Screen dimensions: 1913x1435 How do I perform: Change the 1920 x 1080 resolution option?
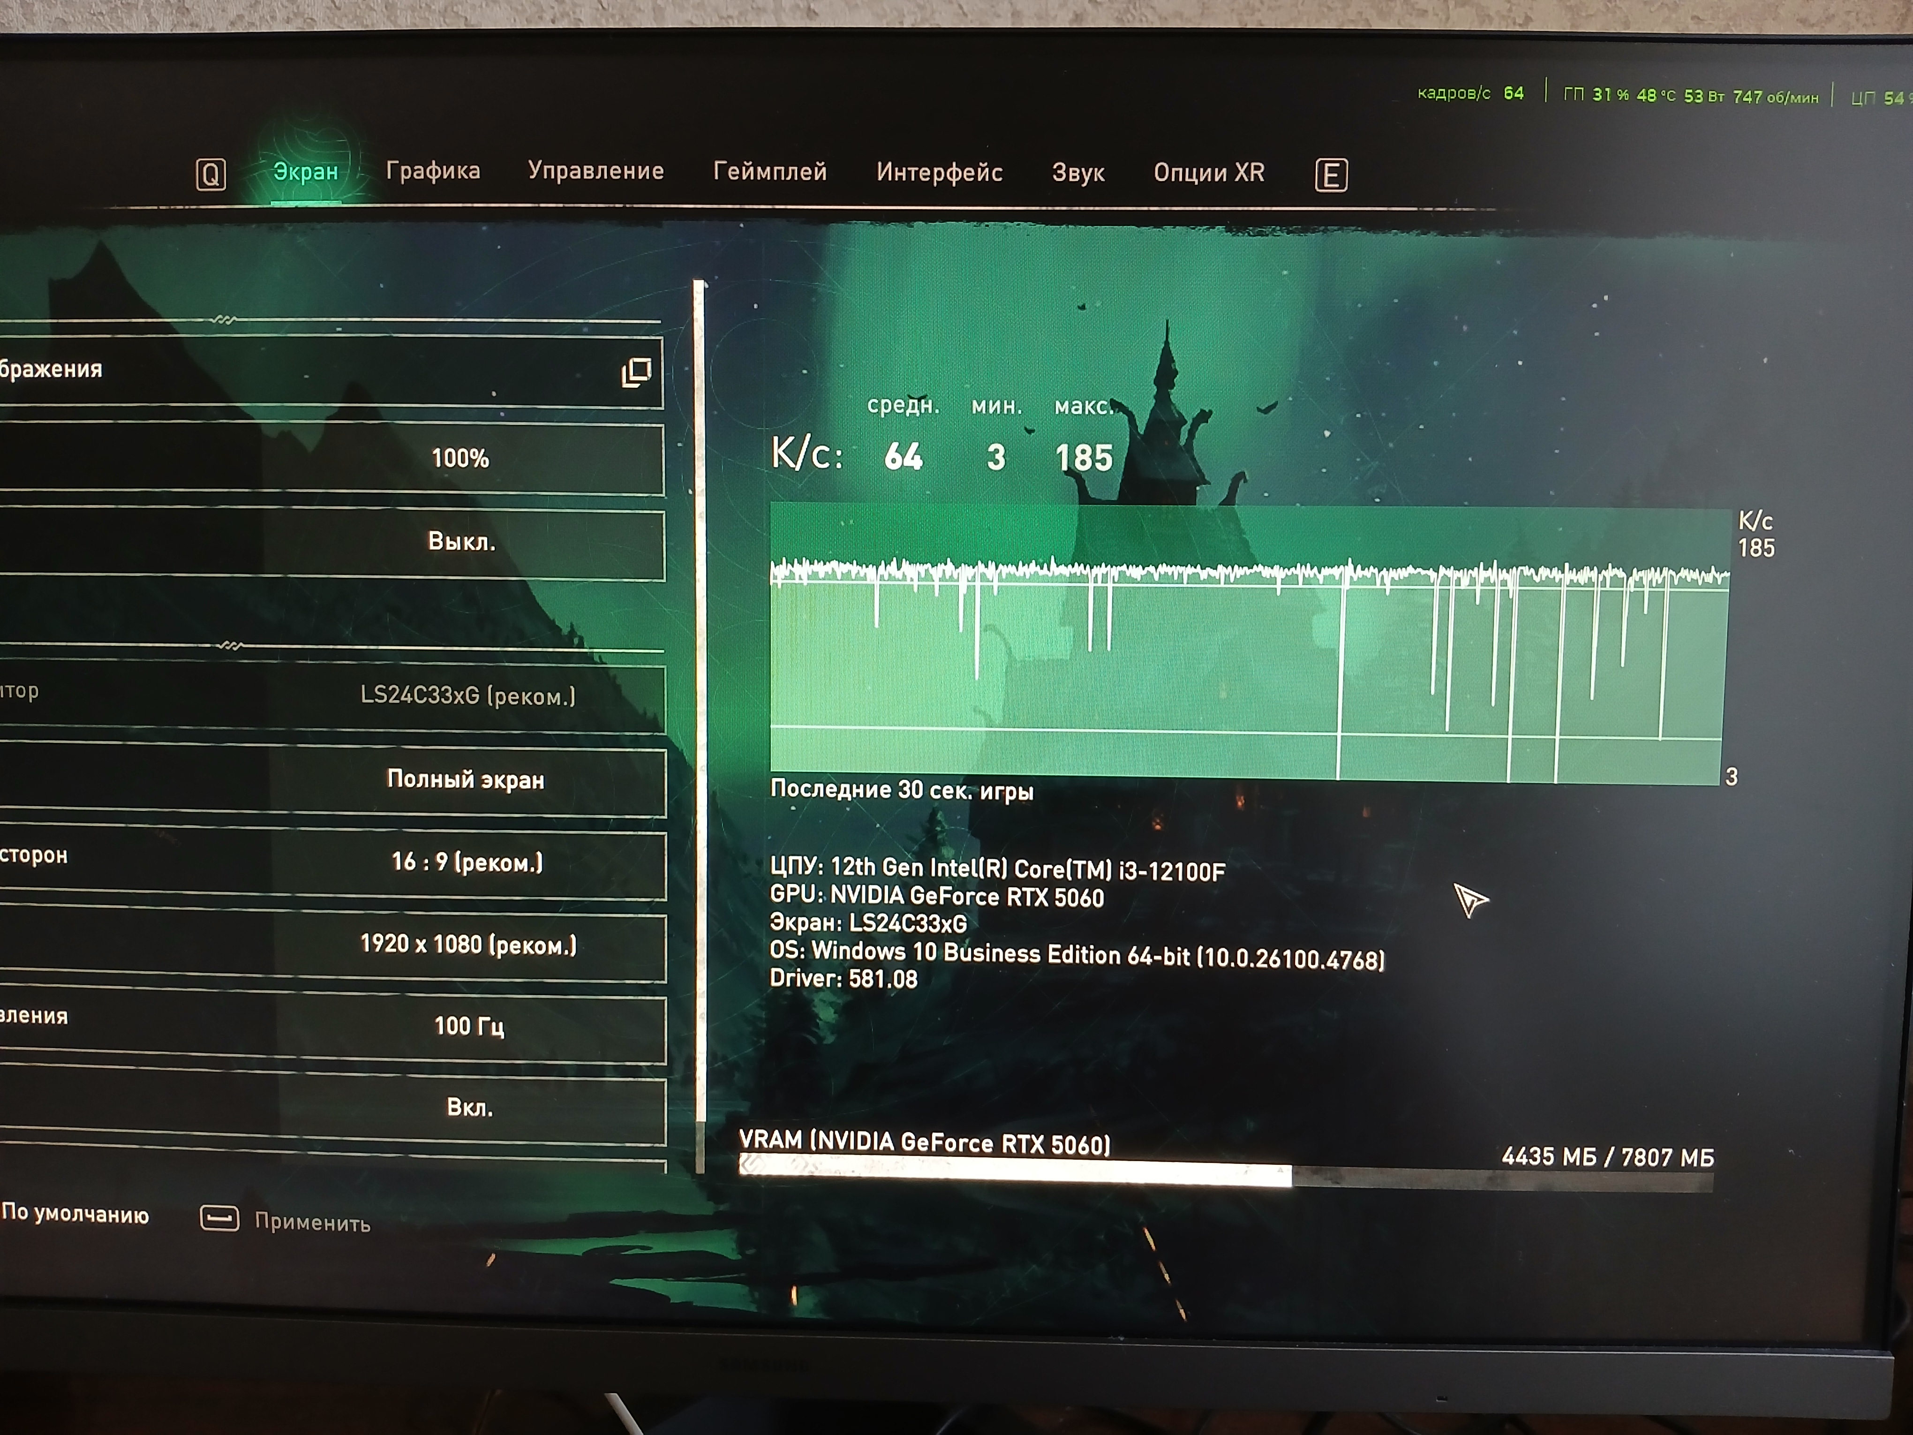click(x=468, y=944)
